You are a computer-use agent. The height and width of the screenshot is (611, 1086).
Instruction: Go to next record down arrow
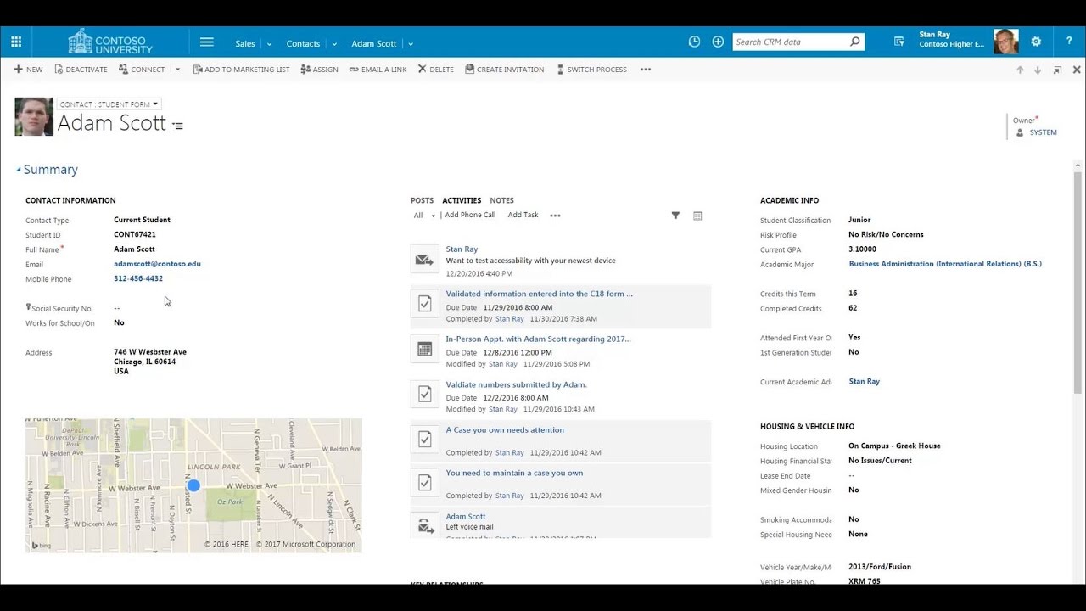point(1037,70)
